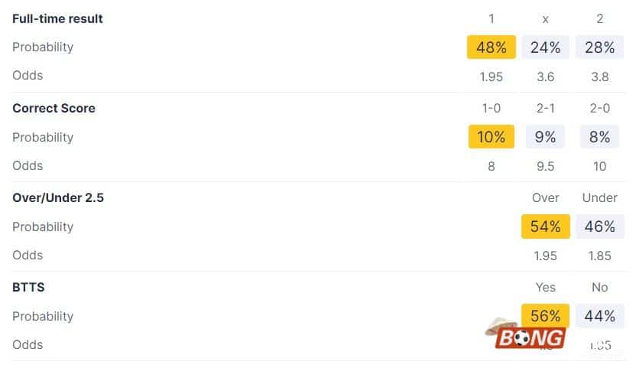Click the 24% draw probability badge
This screenshot has width=636, height=365.
[x=545, y=47]
